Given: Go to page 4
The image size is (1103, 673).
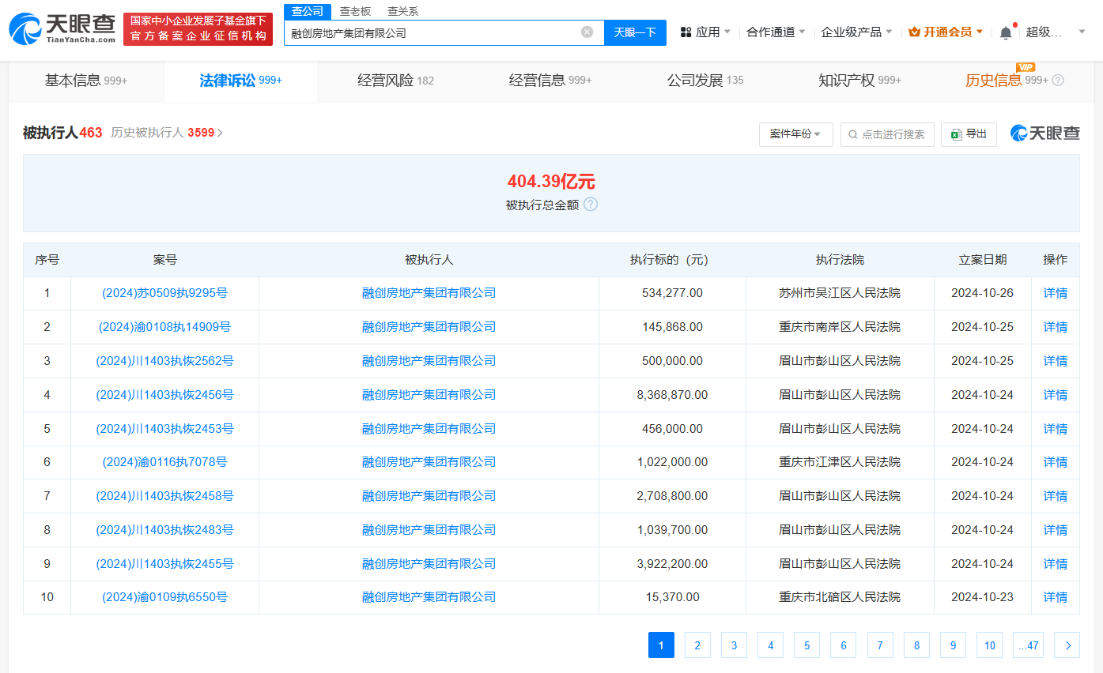Looking at the screenshot, I should 770,645.
